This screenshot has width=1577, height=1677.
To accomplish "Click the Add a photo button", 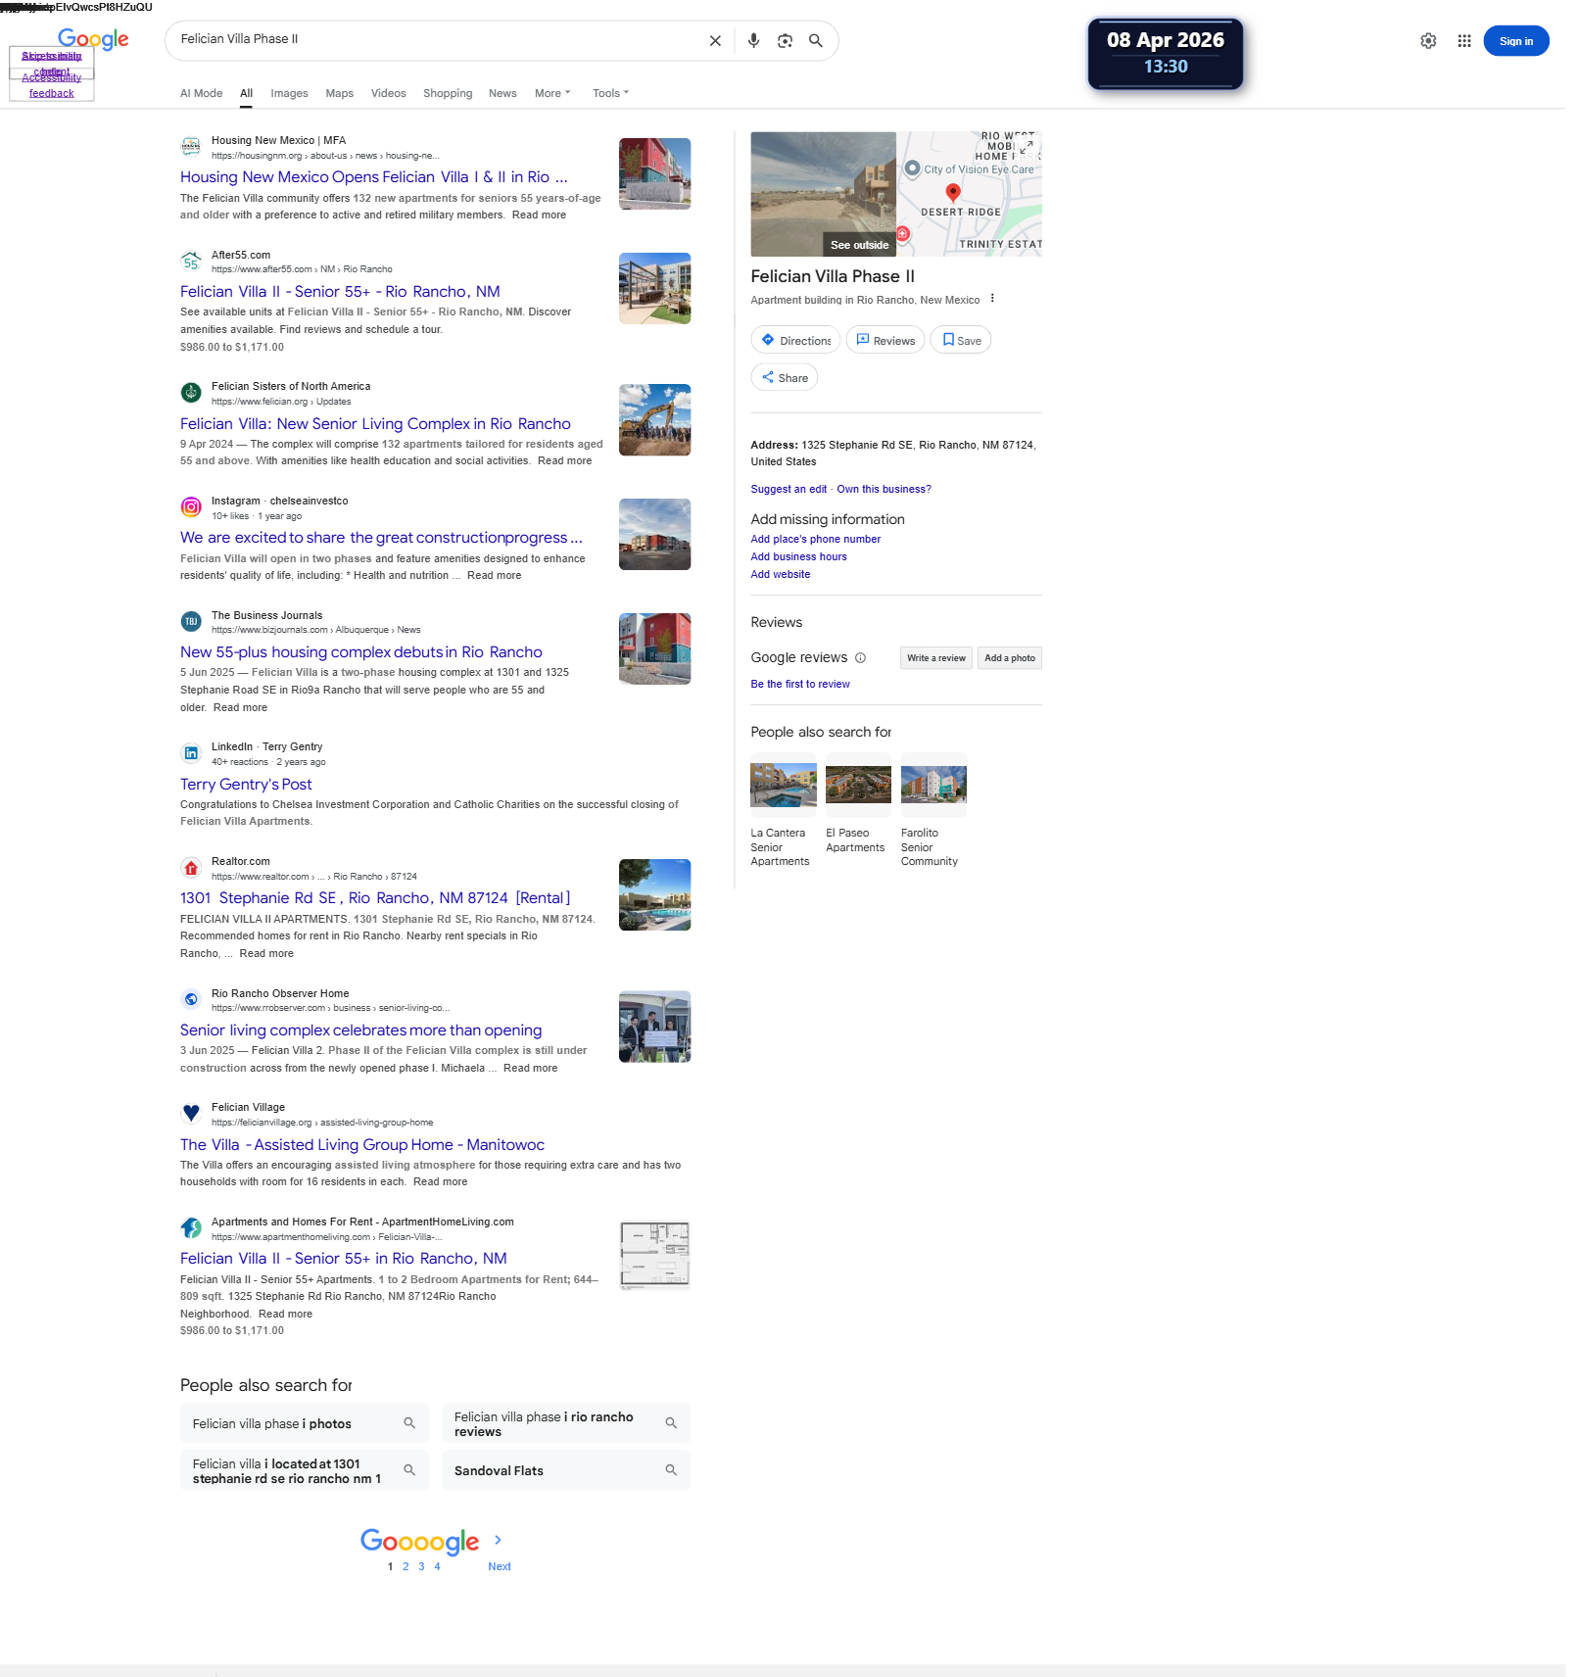I will [1010, 658].
